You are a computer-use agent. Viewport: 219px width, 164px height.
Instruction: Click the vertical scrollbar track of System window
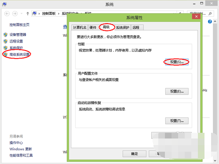click(x=215, y=91)
